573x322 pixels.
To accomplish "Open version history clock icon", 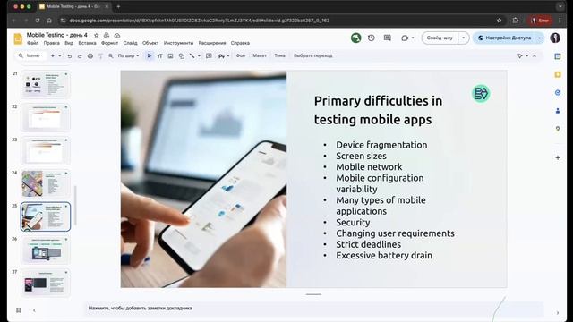I will pyautogui.click(x=372, y=38).
